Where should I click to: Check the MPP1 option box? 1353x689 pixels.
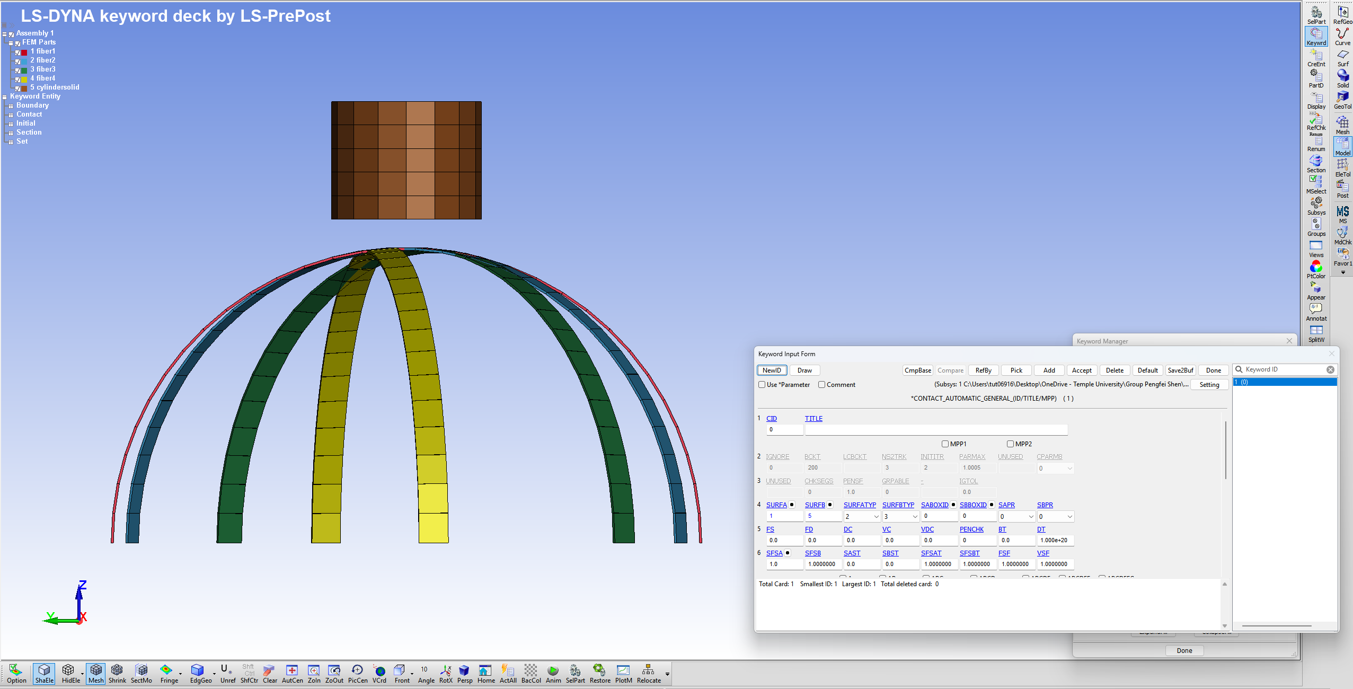click(x=945, y=444)
